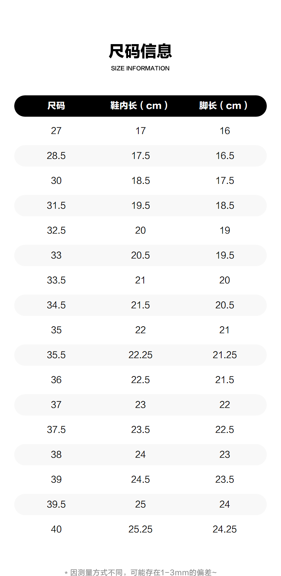Click the 脚长 (cm) column header
Image resolution: width=281 pixels, height=576 pixels.
tap(223, 106)
